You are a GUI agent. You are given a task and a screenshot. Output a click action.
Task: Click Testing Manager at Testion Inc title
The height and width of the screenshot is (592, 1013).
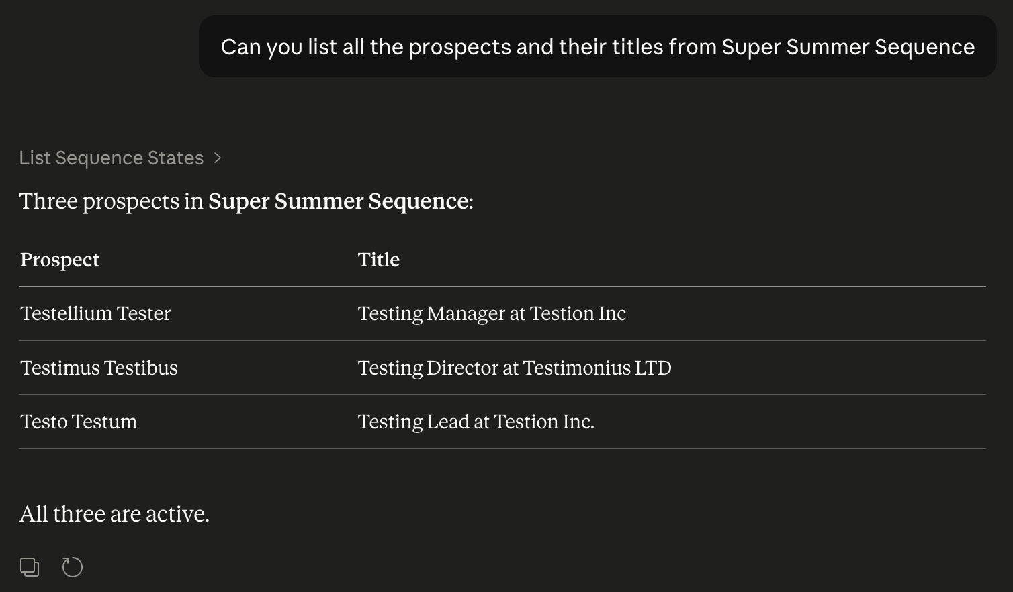(492, 313)
